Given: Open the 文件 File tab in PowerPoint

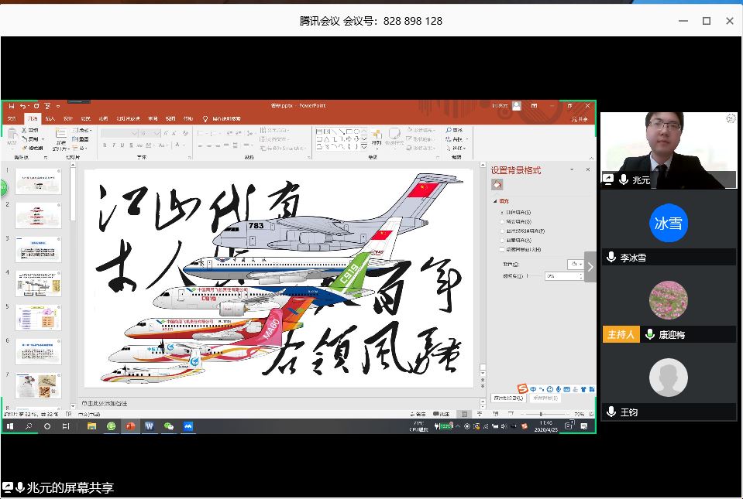Looking at the screenshot, I should [12, 119].
